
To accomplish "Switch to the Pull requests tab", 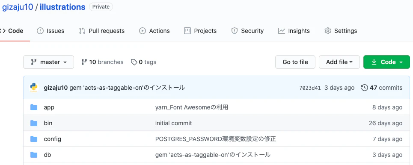I will point(102,31).
